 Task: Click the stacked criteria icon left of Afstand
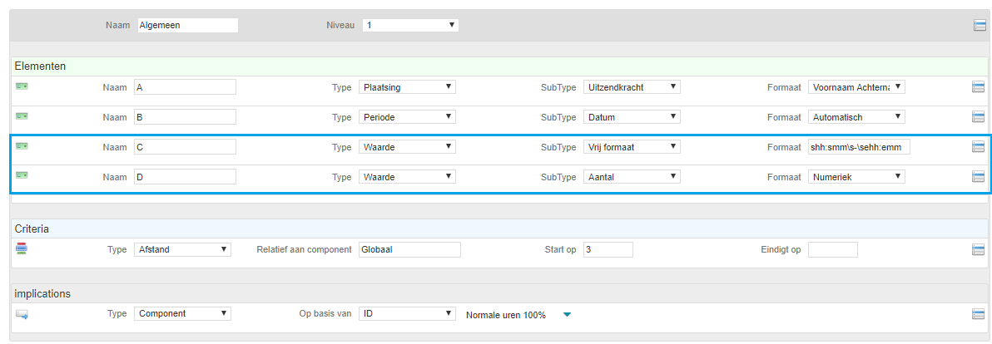22,248
